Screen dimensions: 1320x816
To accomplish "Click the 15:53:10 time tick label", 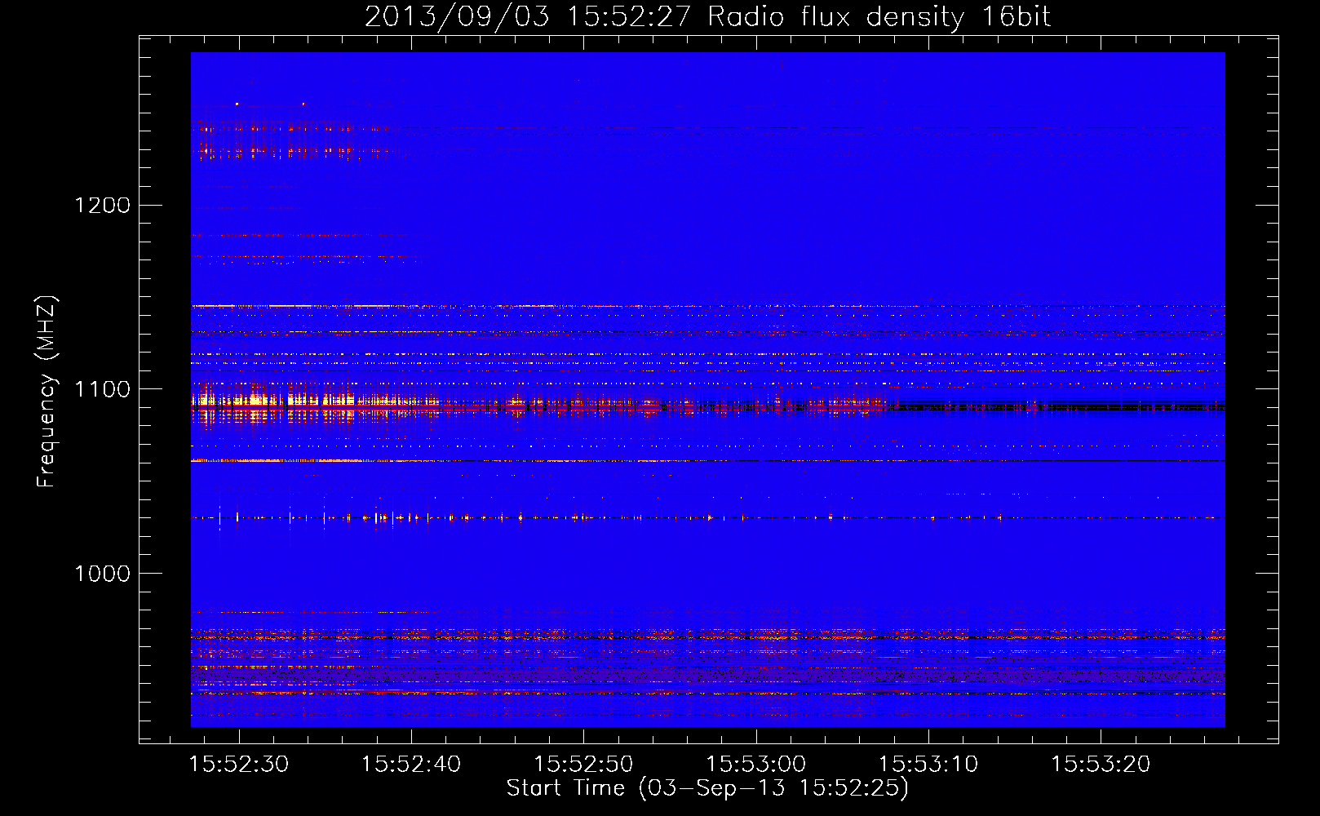I will coord(928,765).
